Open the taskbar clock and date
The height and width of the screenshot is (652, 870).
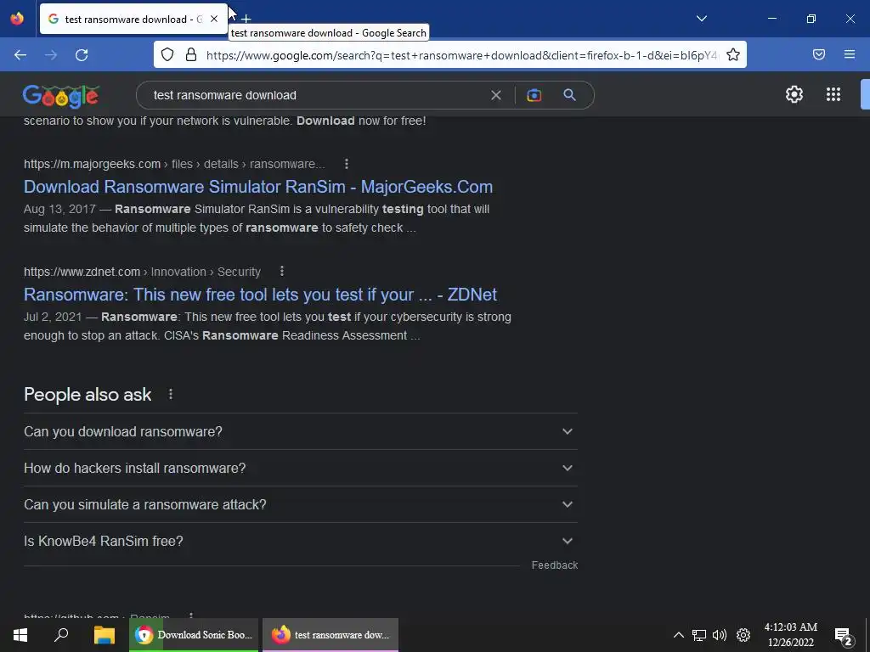click(791, 635)
